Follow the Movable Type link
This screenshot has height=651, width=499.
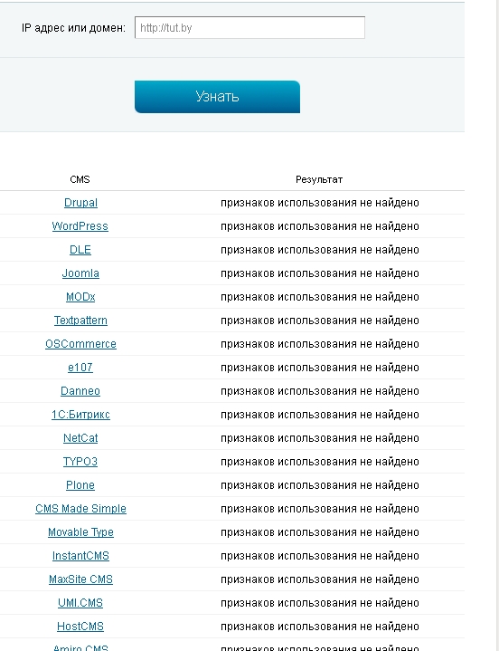click(x=80, y=531)
